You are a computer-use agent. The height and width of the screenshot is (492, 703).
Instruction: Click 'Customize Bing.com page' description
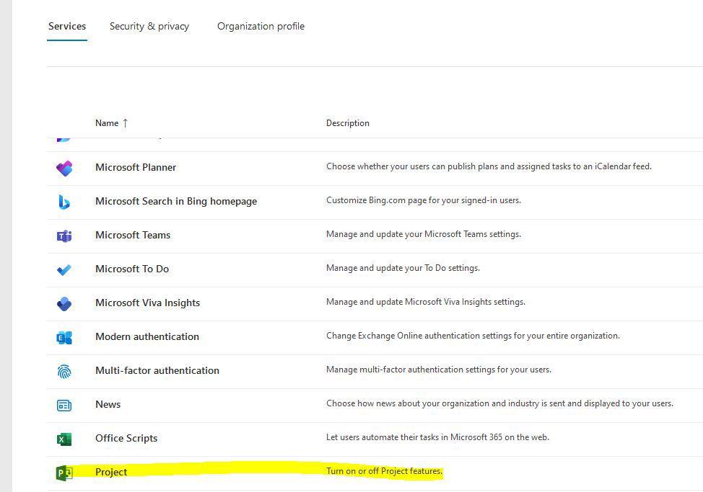click(x=424, y=200)
